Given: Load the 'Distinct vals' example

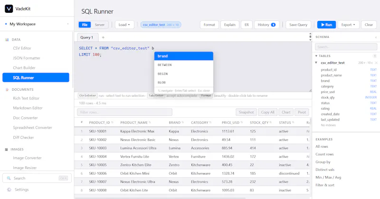Looking at the screenshot, I should point(325,170).
